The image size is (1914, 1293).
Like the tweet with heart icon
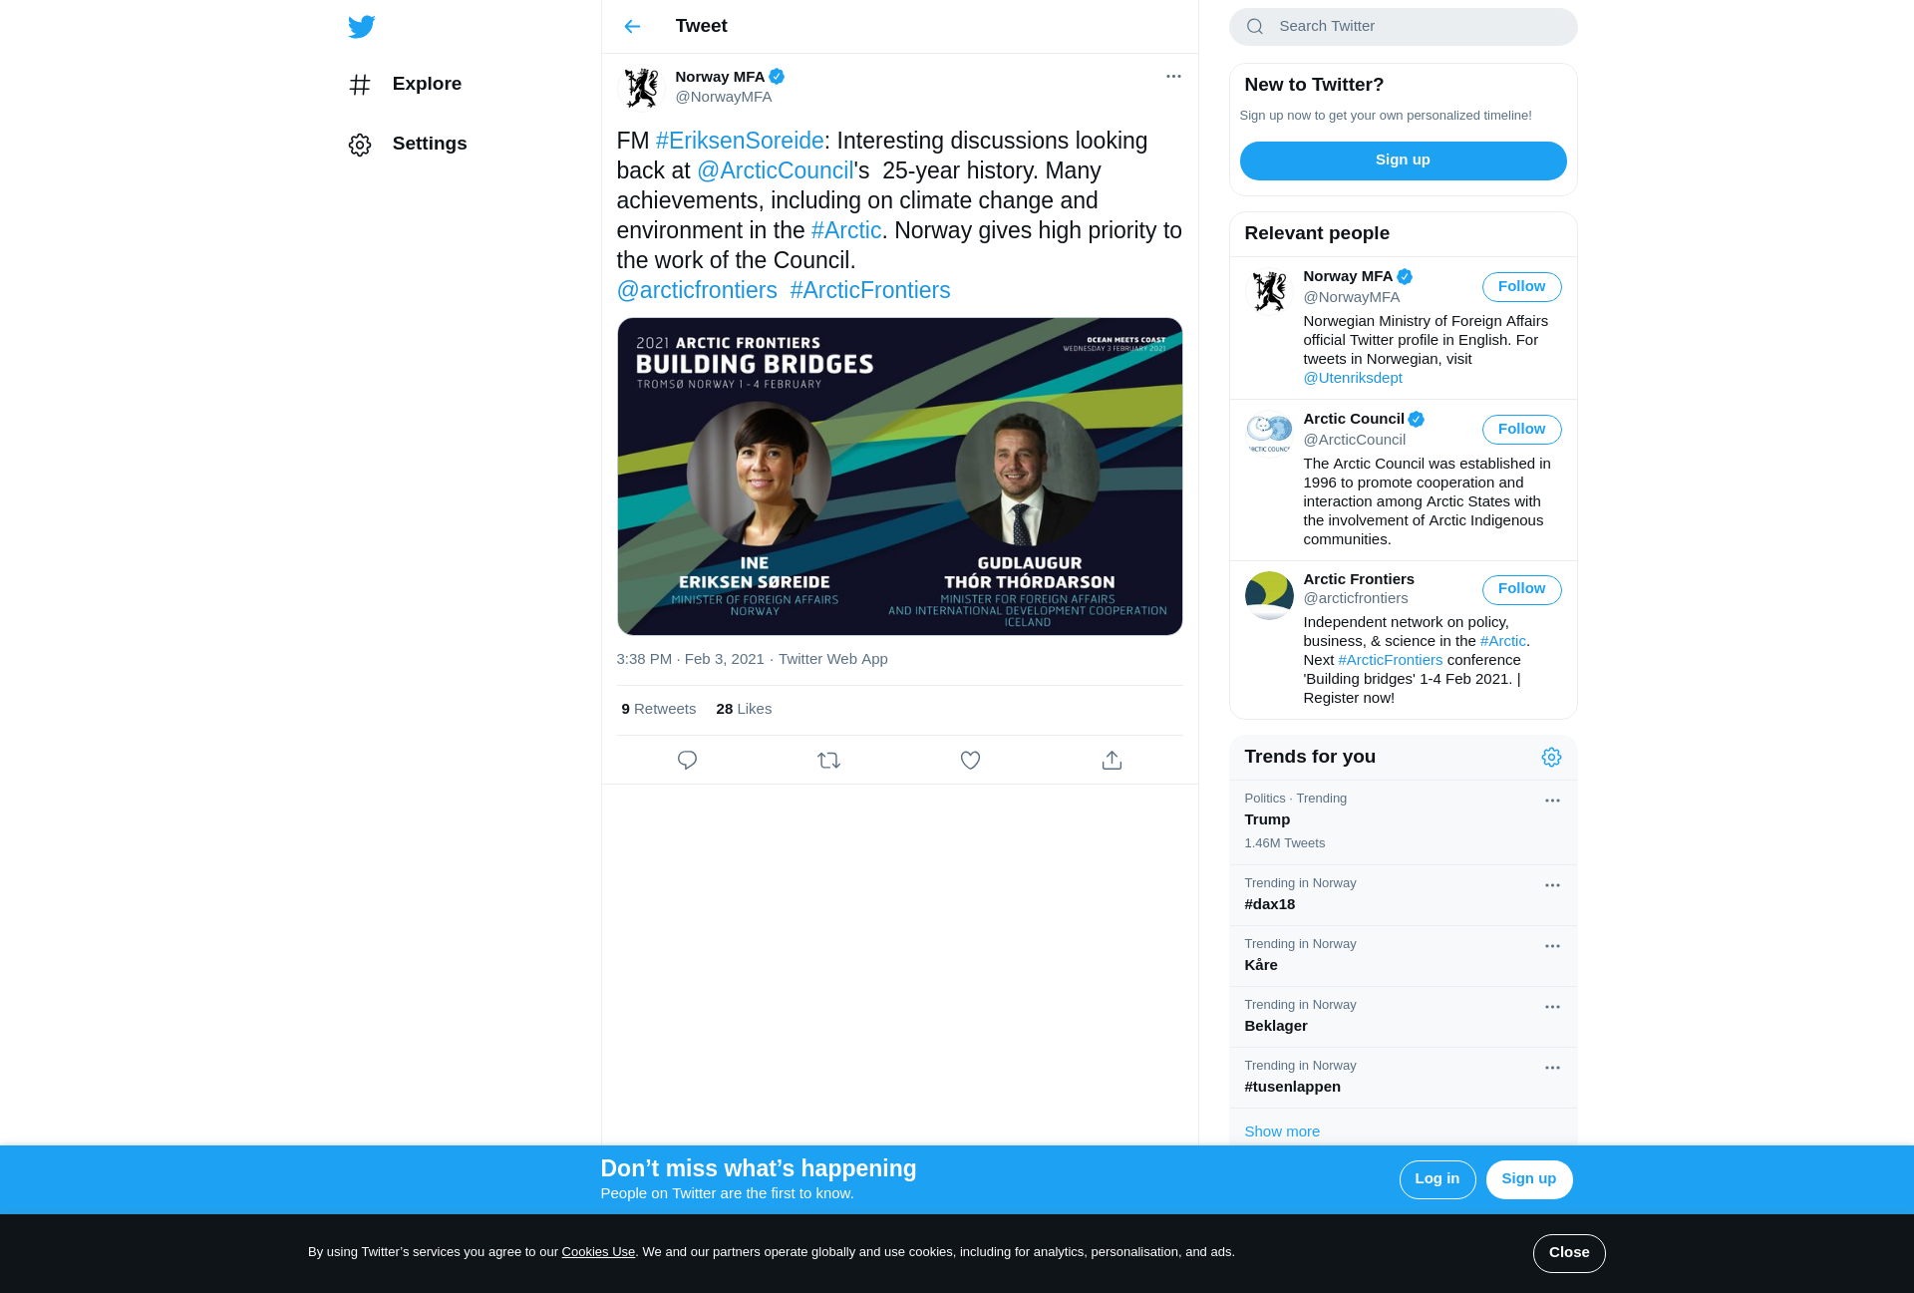point(970,761)
